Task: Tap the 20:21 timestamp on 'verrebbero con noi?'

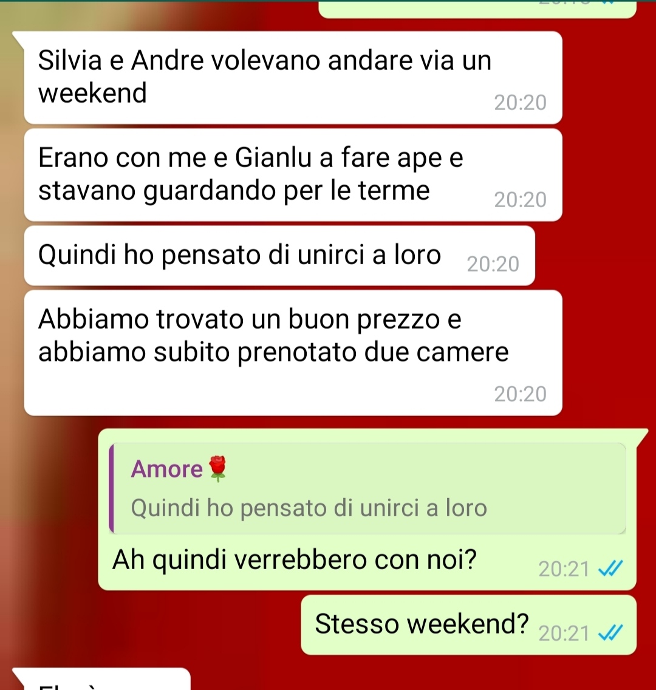Action: 564,569
